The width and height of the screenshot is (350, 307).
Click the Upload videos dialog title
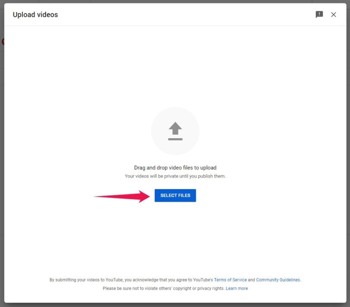click(x=35, y=14)
